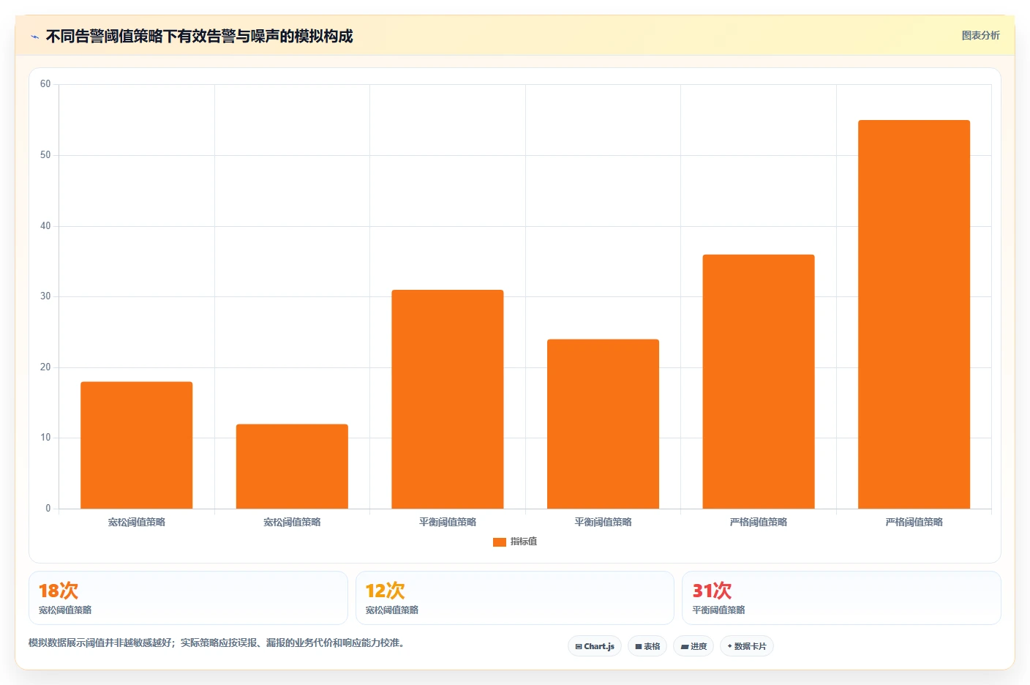Click the y-axis label 30
This screenshot has width=1030, height=685.
(x=45, y=296)
